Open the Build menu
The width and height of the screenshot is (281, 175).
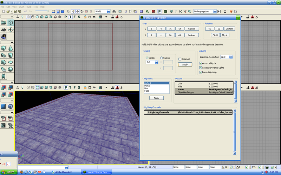29,7
